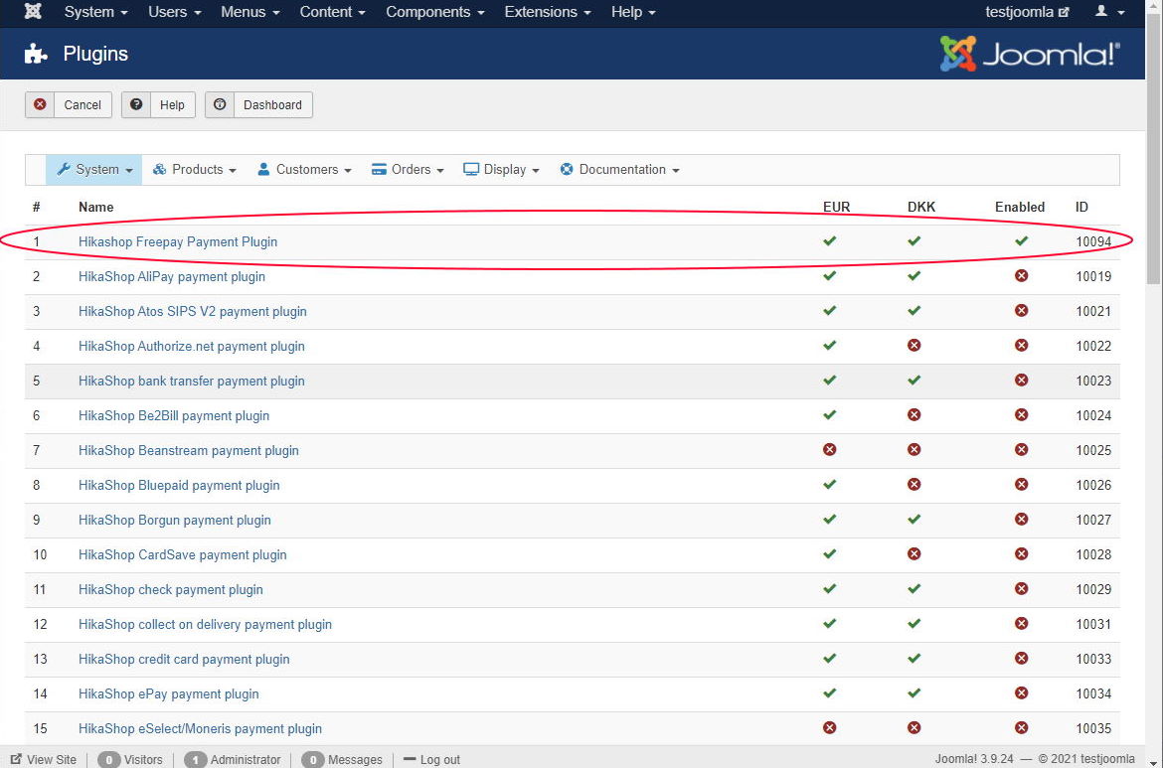Screen dimensions: 1163x768
Task: Toggle DKK status for HikaShop Authorize.net plugin
Action: coord(914,346)
